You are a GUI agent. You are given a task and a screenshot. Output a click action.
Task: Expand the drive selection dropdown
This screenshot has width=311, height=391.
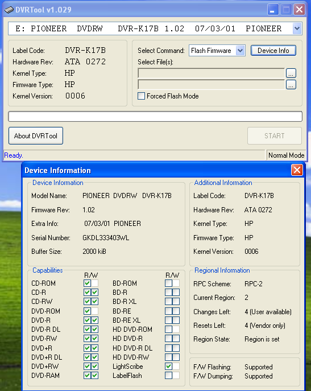pos(297,28)
